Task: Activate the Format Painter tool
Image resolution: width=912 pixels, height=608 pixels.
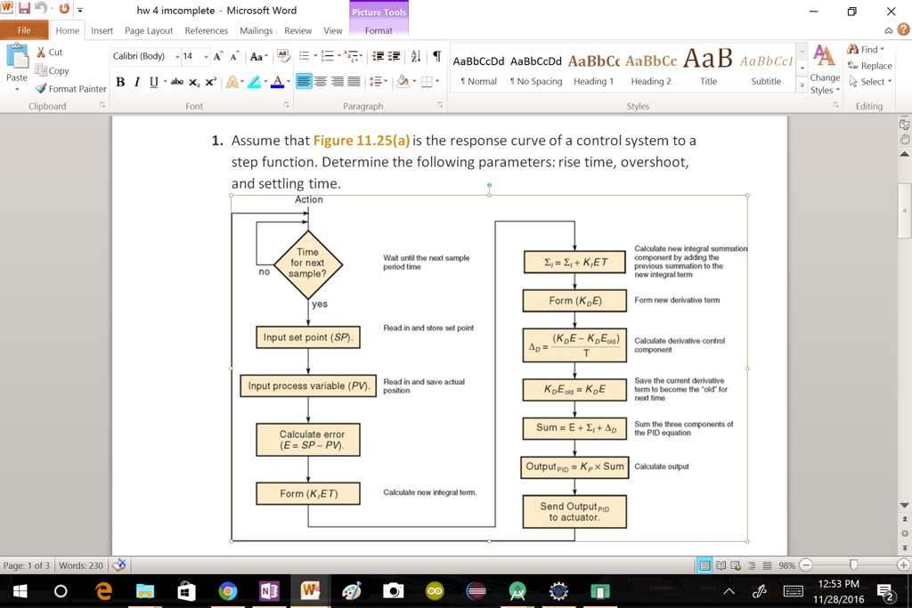Action: [x=70, y=88]
